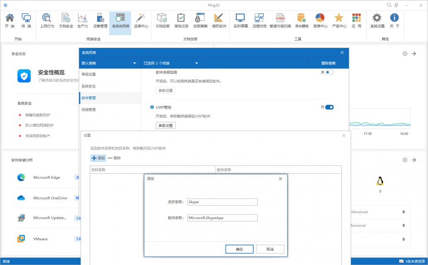The width and height of the screenshot is (428, 265).
Task: Turn on the 软件合规检测 switch
Action: (329, 72)
